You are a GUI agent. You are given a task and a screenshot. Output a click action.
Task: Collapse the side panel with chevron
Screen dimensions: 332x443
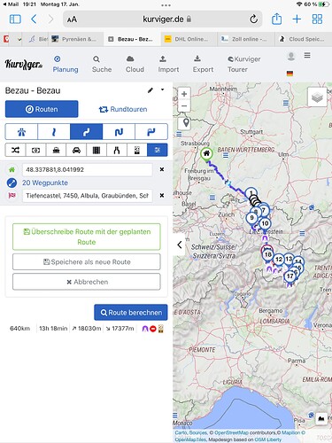(x=180, y=245)
